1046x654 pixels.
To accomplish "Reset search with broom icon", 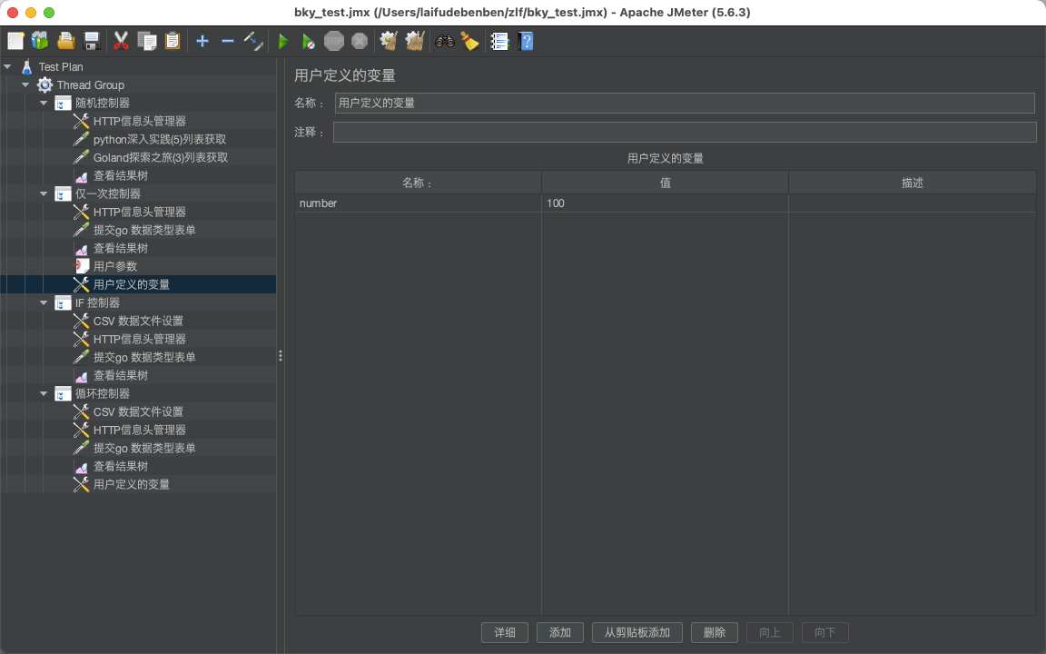I will 469,42.
